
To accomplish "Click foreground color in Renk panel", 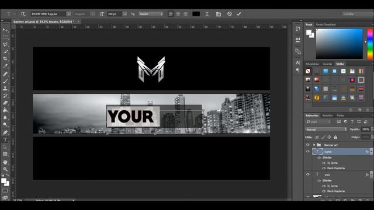I will coord(309,33).
